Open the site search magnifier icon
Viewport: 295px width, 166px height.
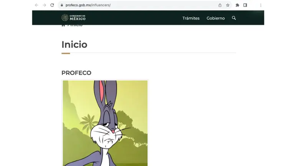pos(234,18)
